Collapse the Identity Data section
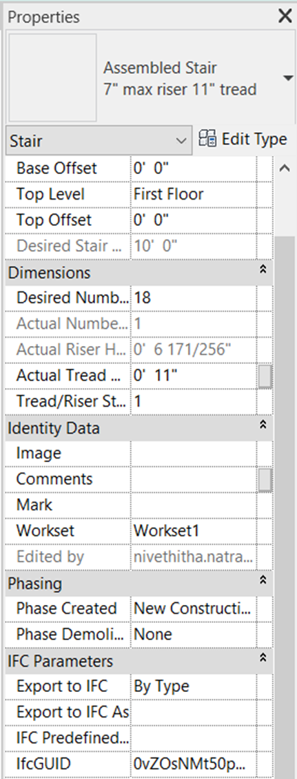 [264, 425]
